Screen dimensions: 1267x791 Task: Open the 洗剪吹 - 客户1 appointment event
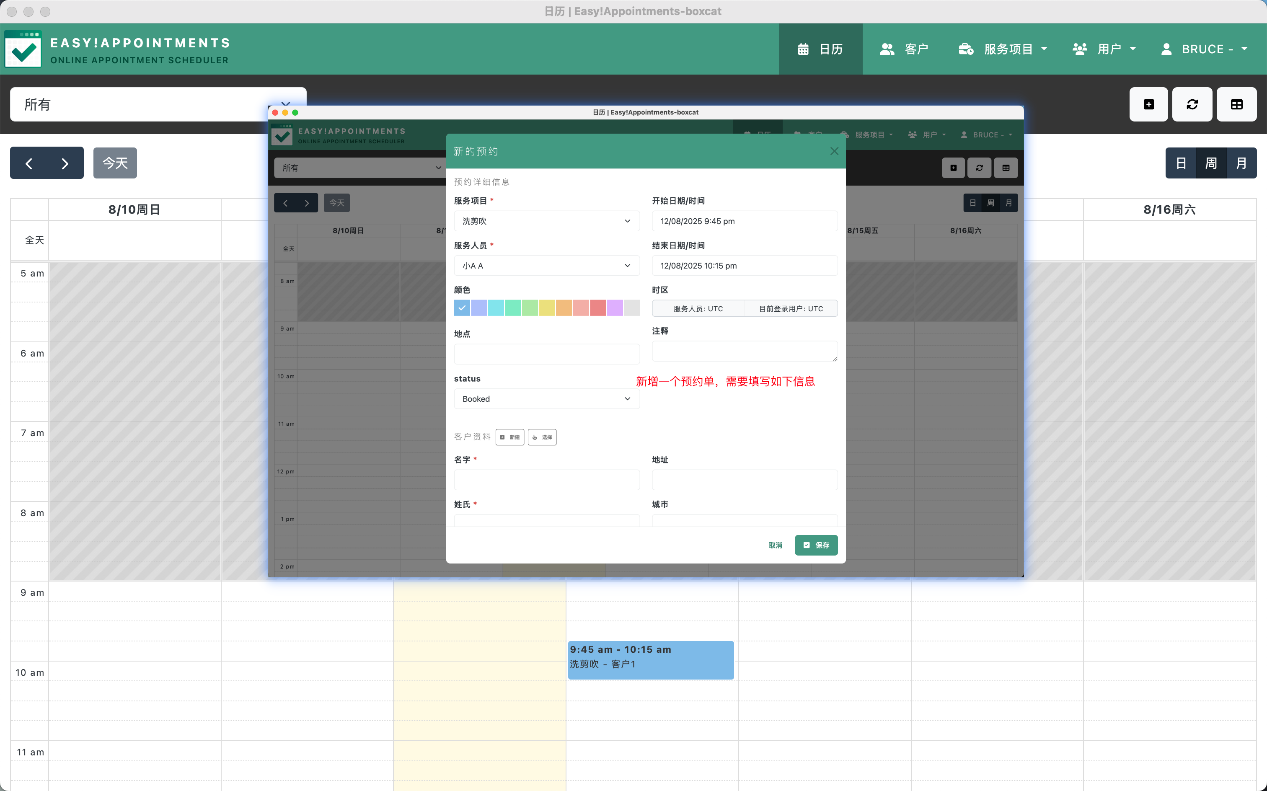coord(650,660)
